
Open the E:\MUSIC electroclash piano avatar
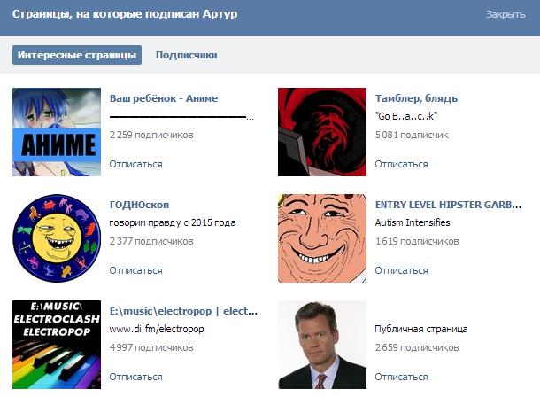pos(57,345)
